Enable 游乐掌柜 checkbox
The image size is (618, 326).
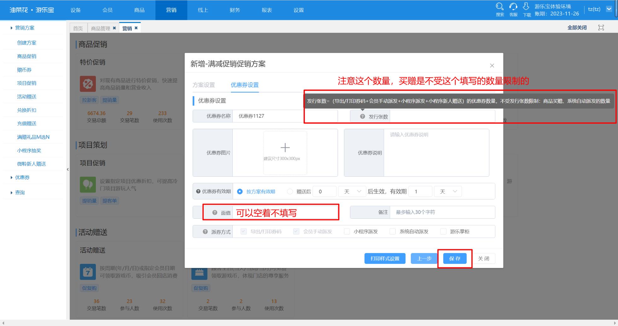point(443,231)
